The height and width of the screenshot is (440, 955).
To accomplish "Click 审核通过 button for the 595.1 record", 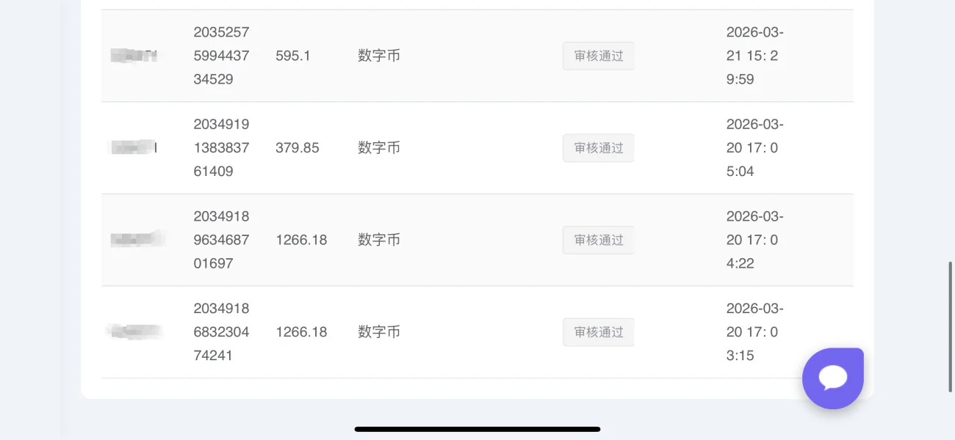I will (x=598, y=56).
